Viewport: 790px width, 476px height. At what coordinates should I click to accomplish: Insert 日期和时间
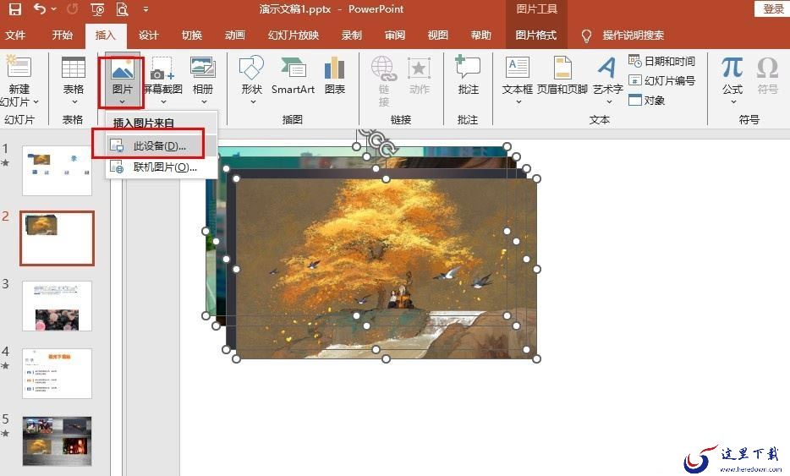pyautogui.click(x=662, y=62)
